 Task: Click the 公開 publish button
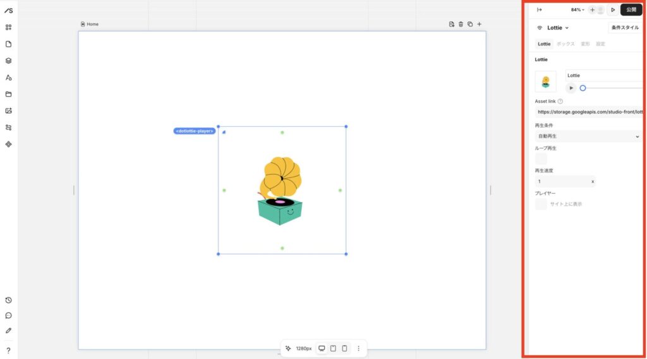[x=631, y=10]
